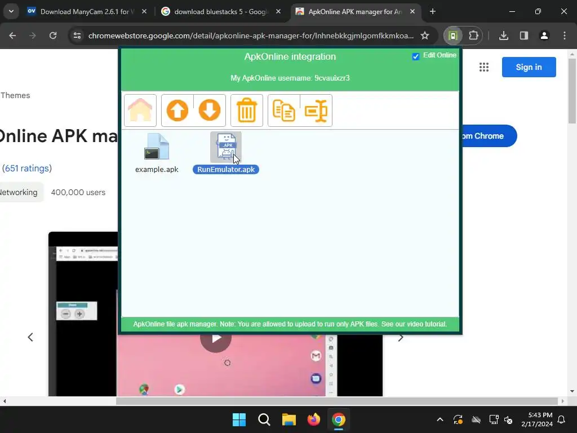Switch to Download ManyCam 2.6.1 tab
This screenshot has height=433, width=577.
87,12
